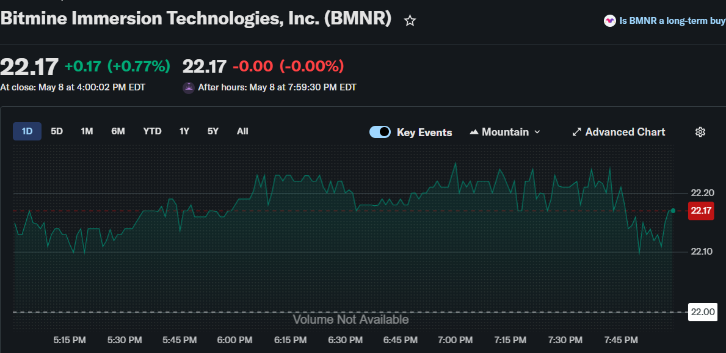The width and height of the screenshot is (726, 353).
Task: Open chart settings gear icon
Action: (x=700, y=132)
